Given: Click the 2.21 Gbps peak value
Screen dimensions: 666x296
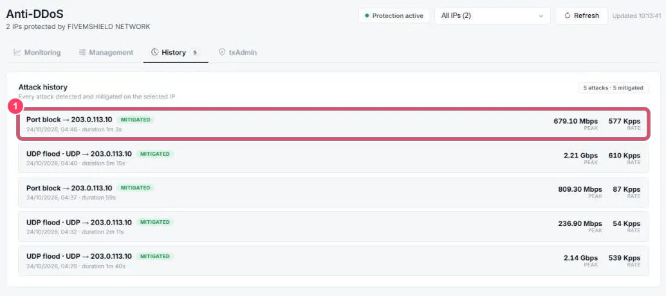Looking at the screenshot, I should (x=580, y=156).
